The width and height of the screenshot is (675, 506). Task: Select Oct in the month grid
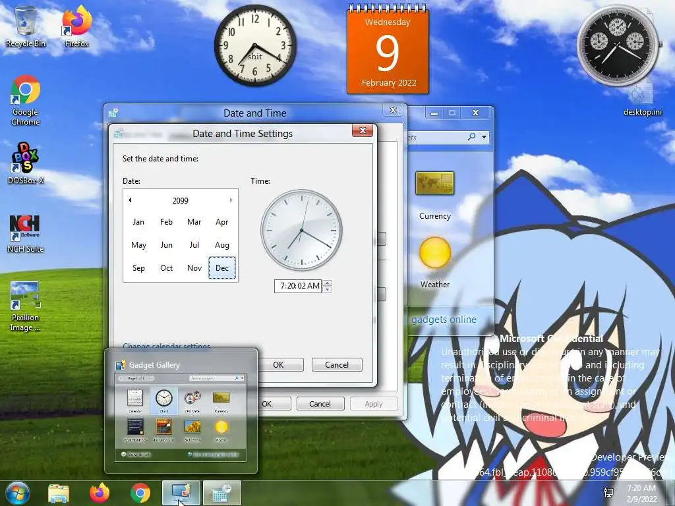(x=166, y=268)
